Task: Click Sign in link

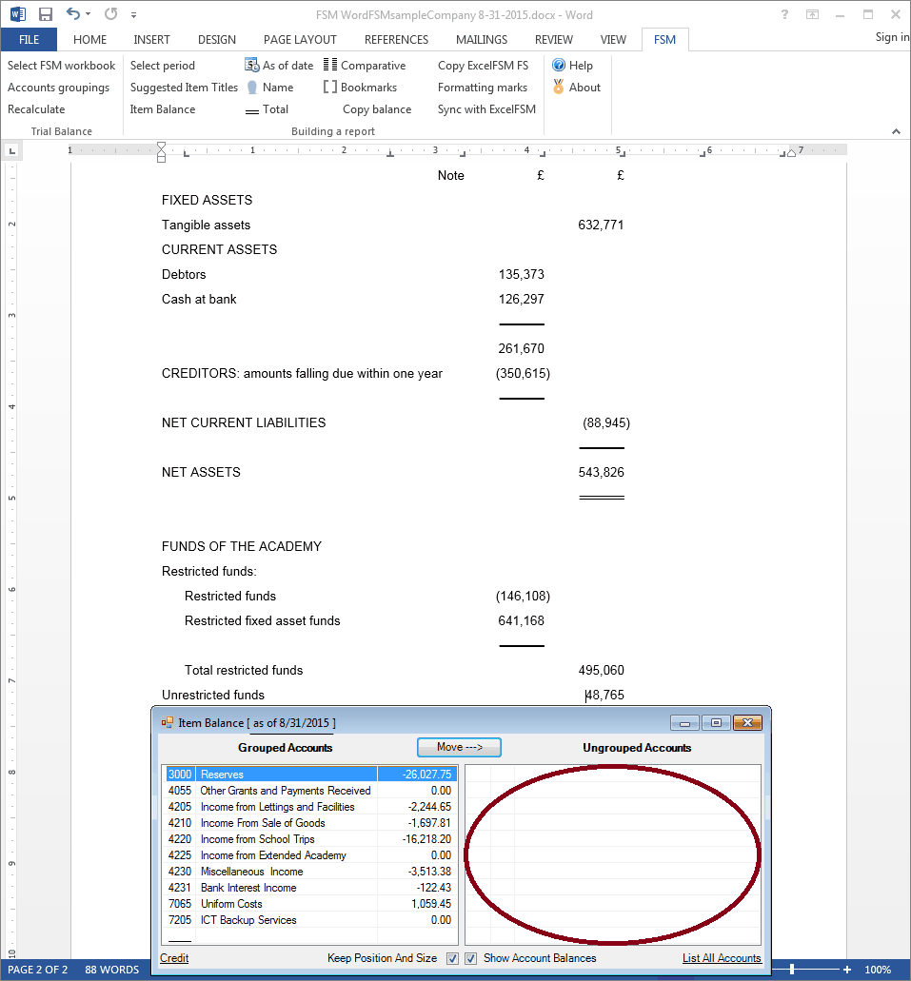Action: click(892, 37)
